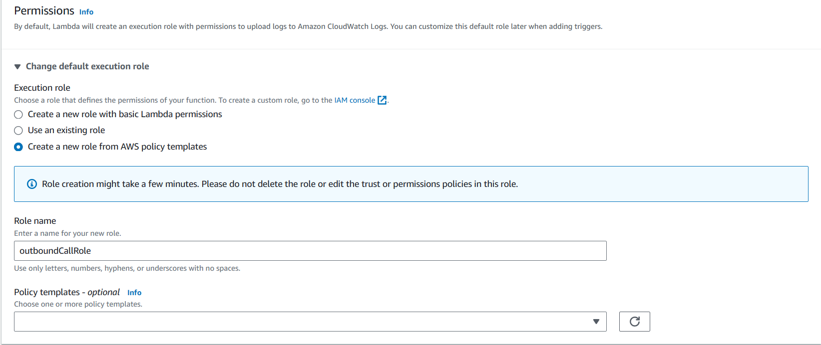Screen dimensions: 821x345
Task: Click the Permissions section heading
Action: click(44, 11)
